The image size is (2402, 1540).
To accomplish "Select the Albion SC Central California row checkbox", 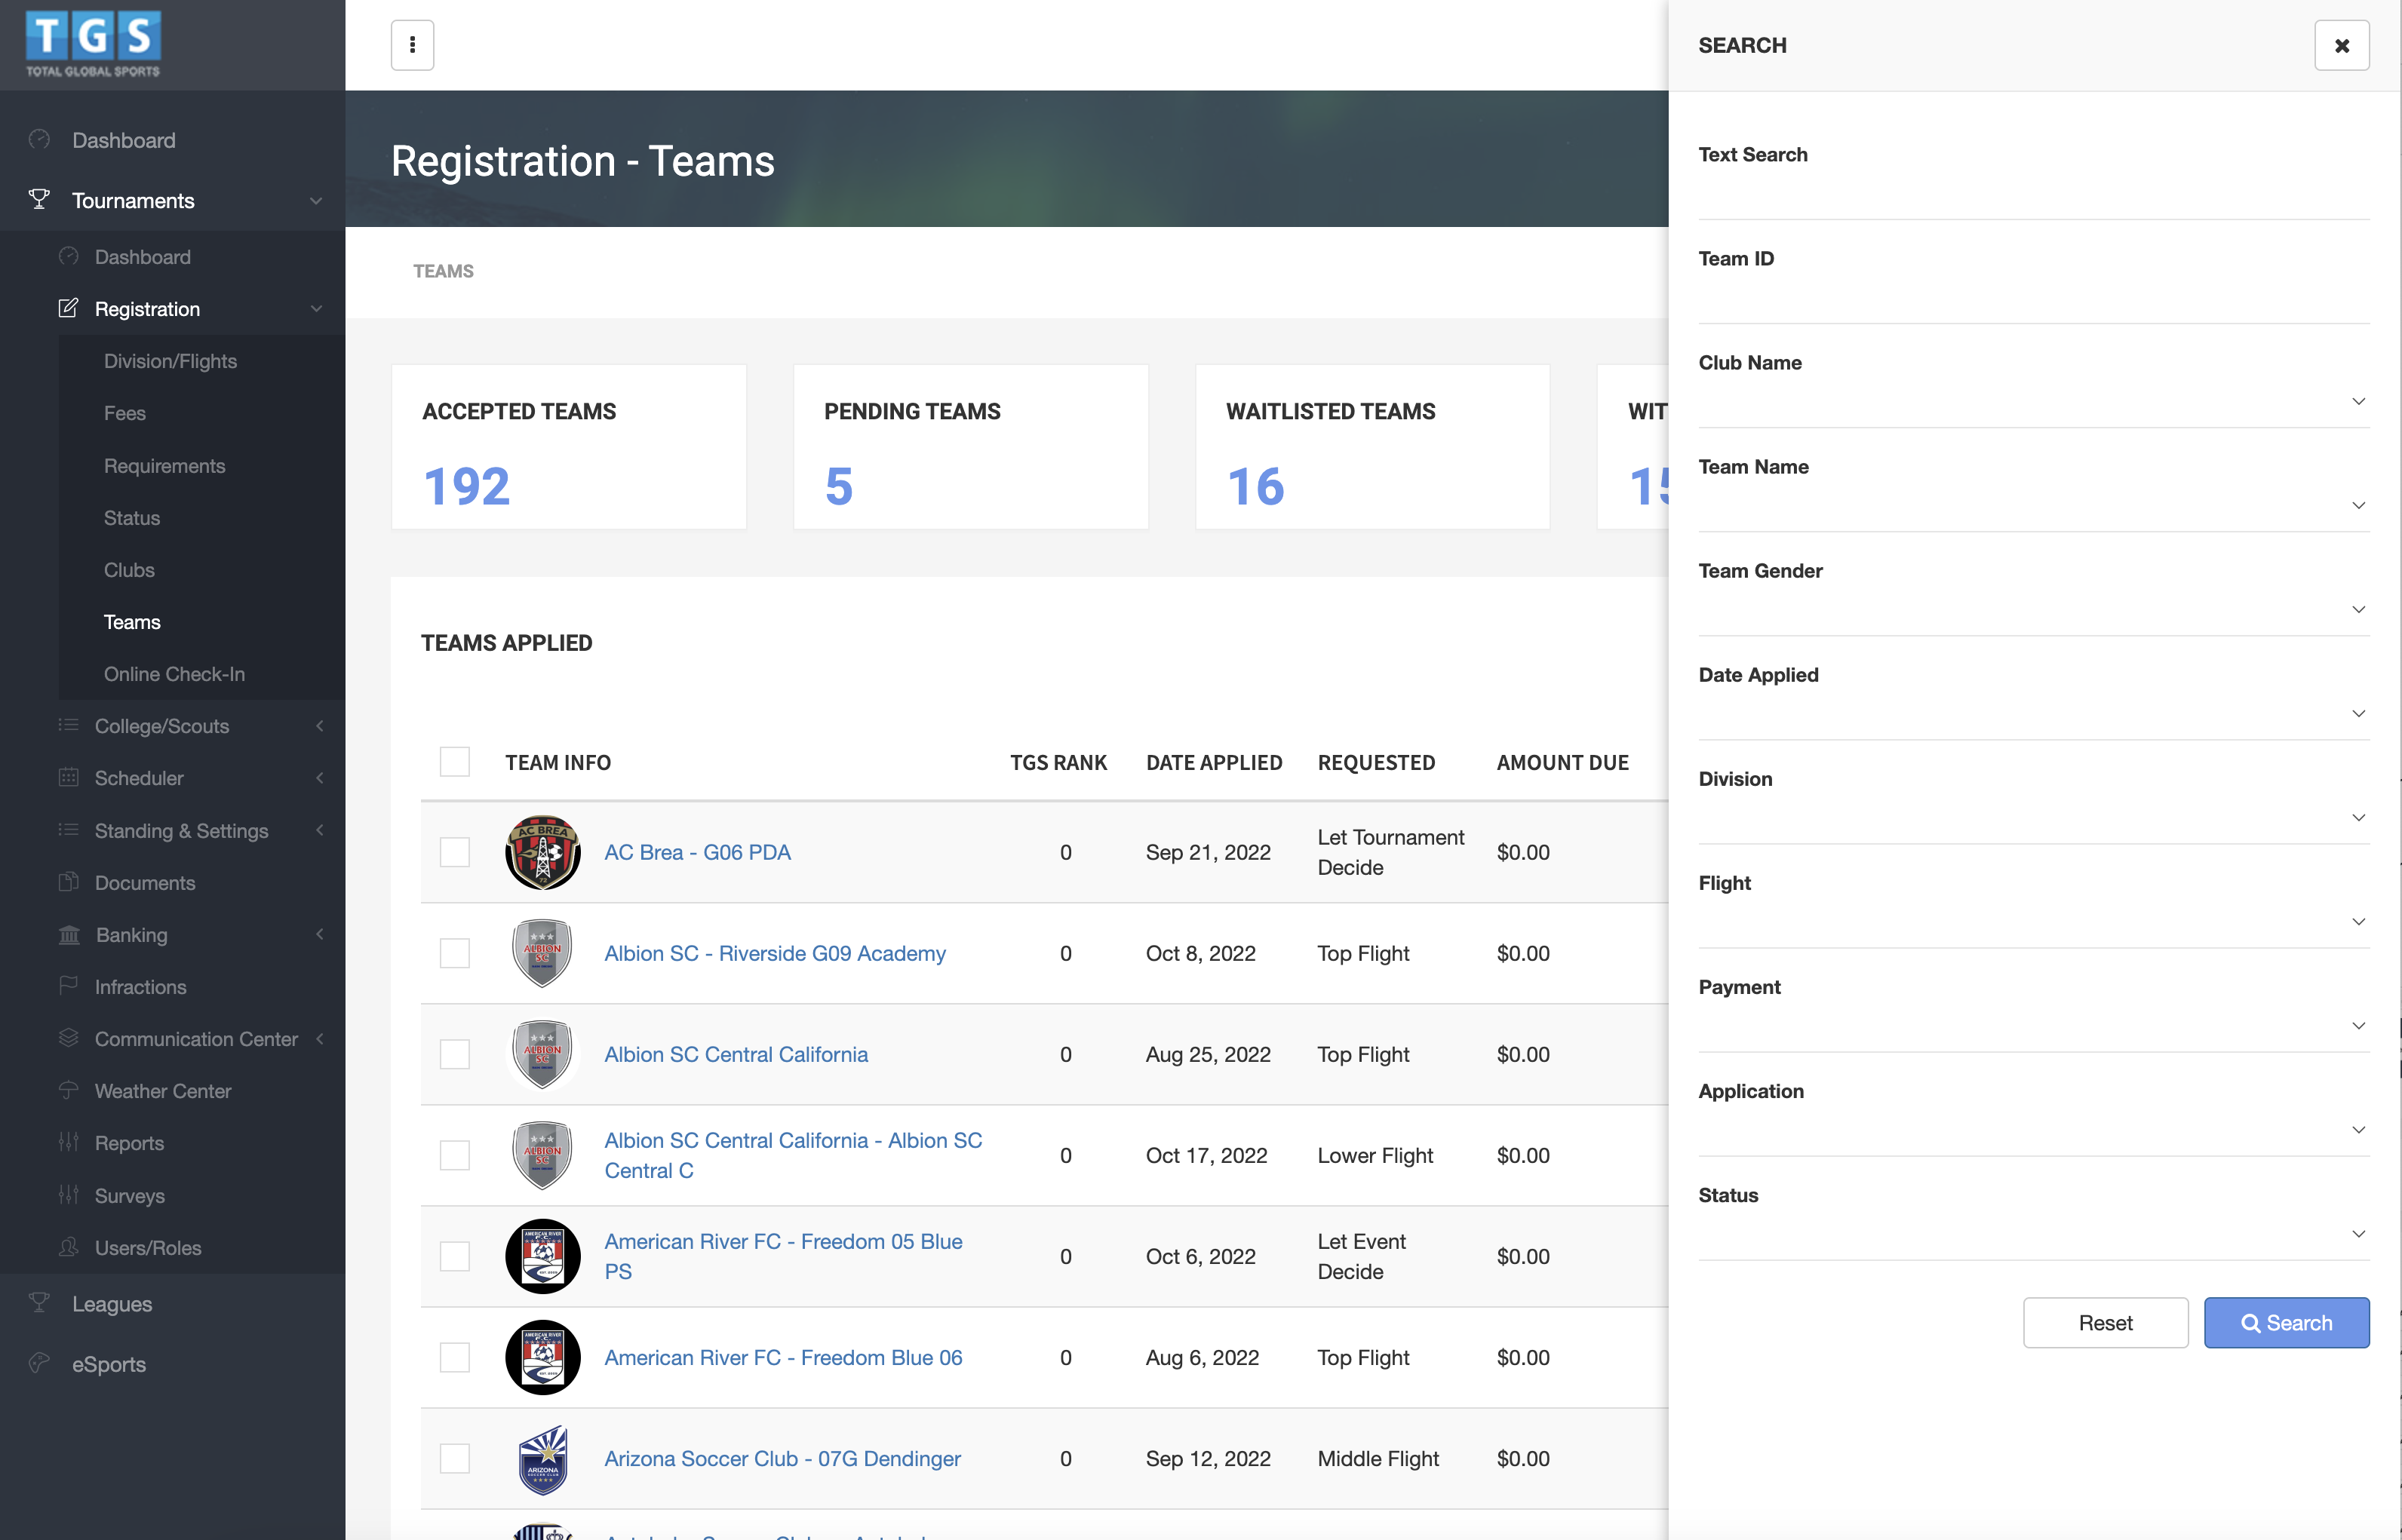I will point(455,1054).
